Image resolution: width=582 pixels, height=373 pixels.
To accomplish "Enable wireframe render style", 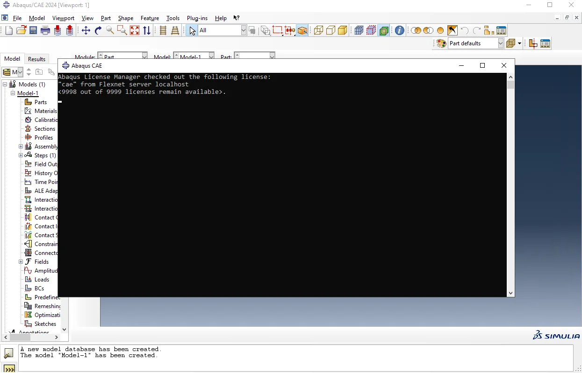I will click(319, 30).
